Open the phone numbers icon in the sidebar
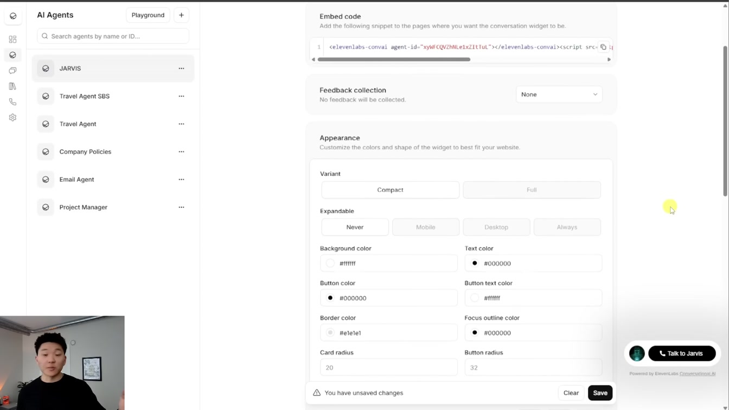Screen dimensions: 729x410 [x=12, y=102]
